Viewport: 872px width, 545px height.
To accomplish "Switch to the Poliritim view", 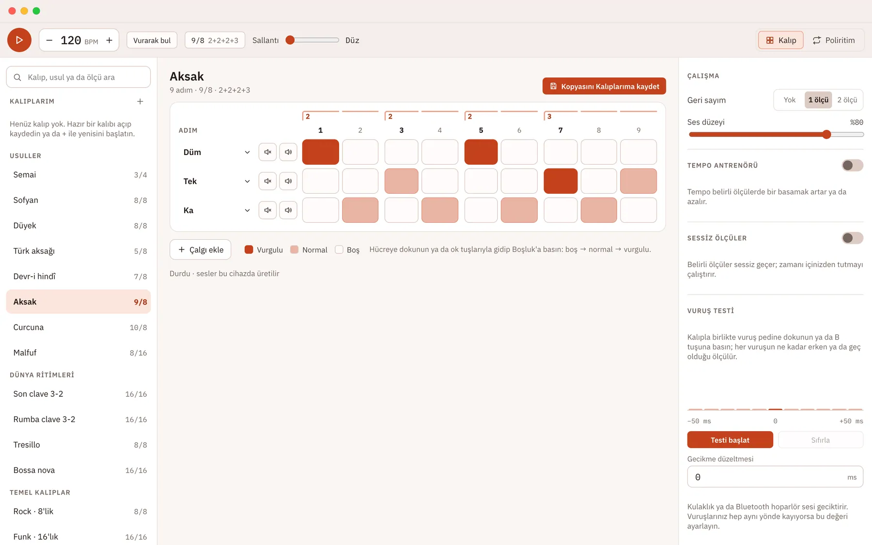I will point(834,40).
